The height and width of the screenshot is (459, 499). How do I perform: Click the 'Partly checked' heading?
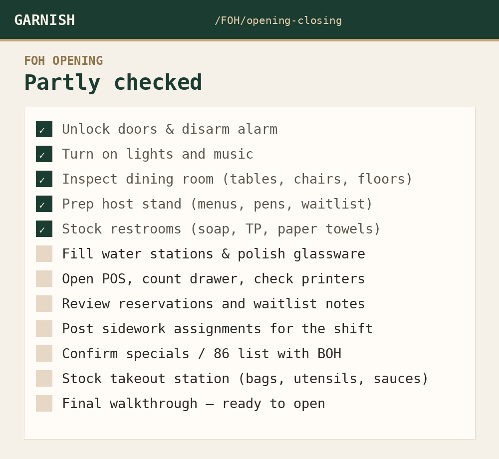(113, 83)
